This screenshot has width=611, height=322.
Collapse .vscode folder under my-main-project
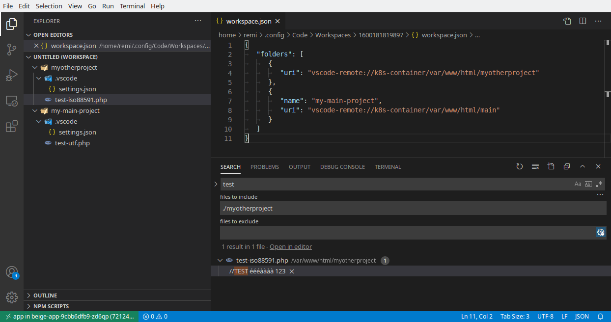pos(39,122)
